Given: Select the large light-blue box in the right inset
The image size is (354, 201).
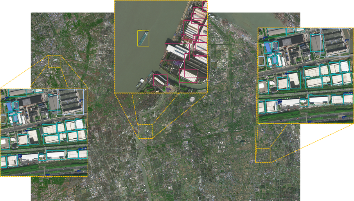Looking at the screenshot, I should pyautogui.click(x=334, y=42).
